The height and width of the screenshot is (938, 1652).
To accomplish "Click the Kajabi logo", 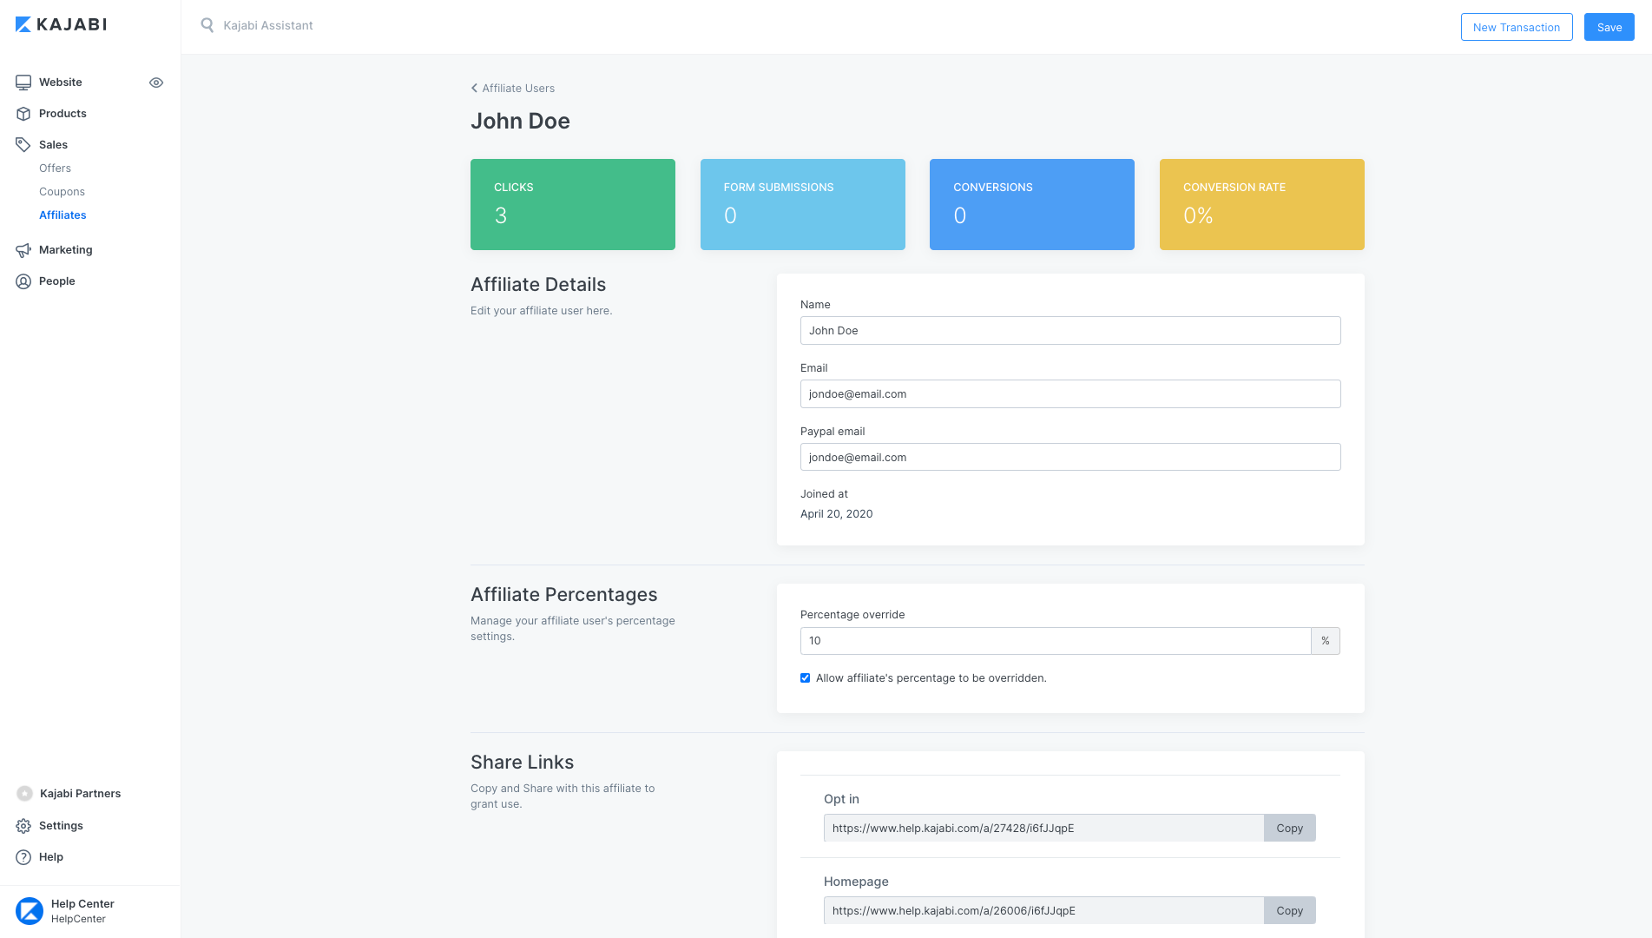I will tap(61, 24).
